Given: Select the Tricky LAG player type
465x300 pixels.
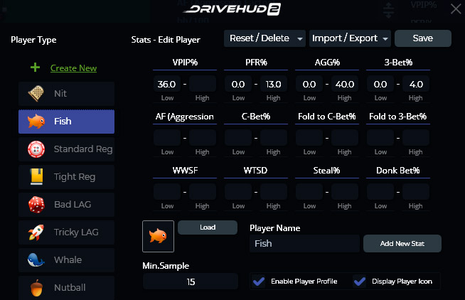Looking at the screenshot, I should pyautogui.click(x=66, y=232).
